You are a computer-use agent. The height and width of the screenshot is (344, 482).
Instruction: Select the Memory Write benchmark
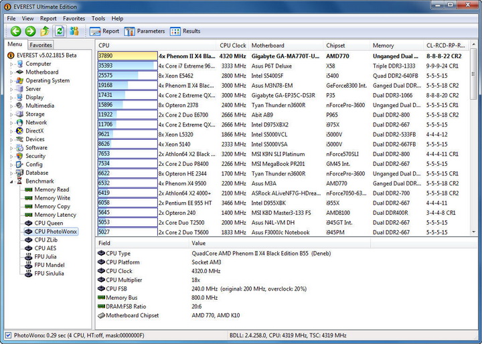pyautogui.click(x=52, y=198)
